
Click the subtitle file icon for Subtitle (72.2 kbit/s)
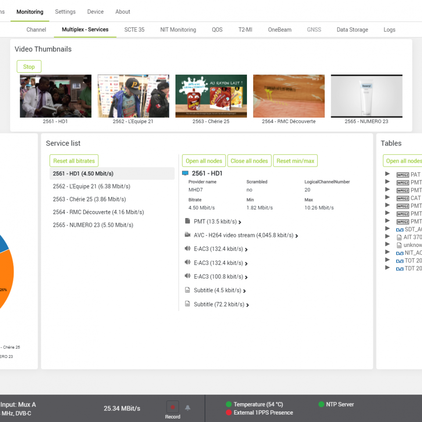[188, 304]
